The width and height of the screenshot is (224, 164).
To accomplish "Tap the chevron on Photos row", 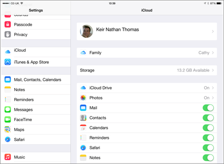I will point(213,98).
